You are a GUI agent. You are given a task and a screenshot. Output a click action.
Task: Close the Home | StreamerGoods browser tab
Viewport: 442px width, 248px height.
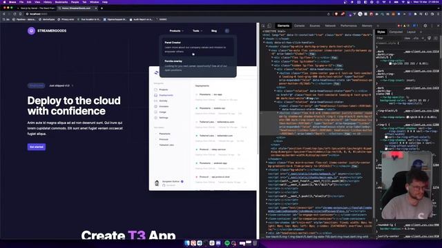tap(96, 8)
